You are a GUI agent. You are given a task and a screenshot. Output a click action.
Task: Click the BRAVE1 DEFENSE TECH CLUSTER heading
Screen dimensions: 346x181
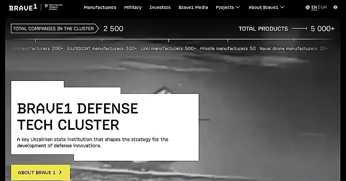coord(77,117)
